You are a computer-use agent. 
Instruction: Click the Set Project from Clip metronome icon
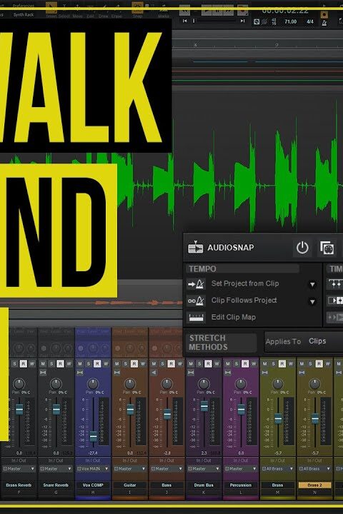[x=196, y=284]
